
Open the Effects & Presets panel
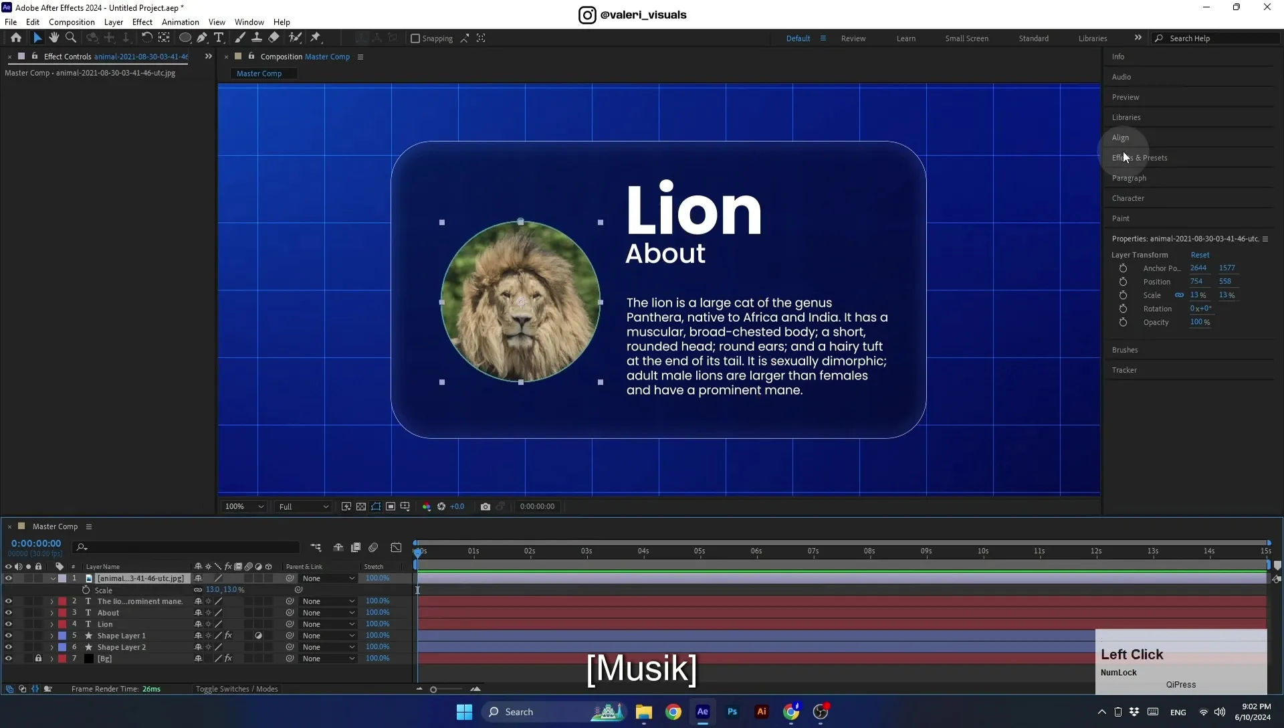(x=1140, y=158)
